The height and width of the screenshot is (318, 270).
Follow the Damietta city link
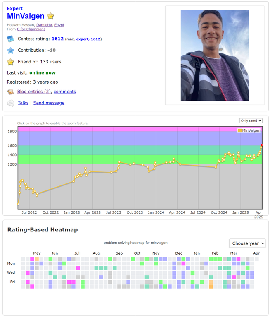pos(44,25)
